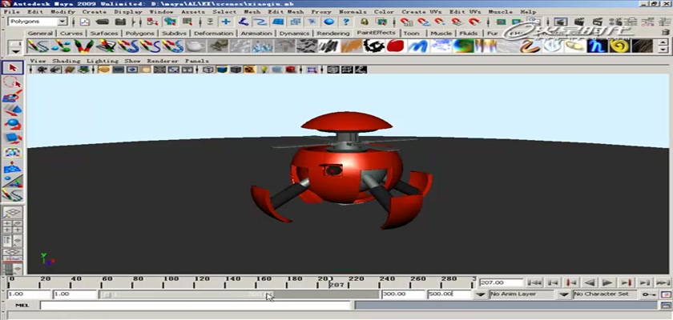The width and height of the screenshot is (673, 320).
Task: Click the Lasso select tool
Action: pos(12,82)
